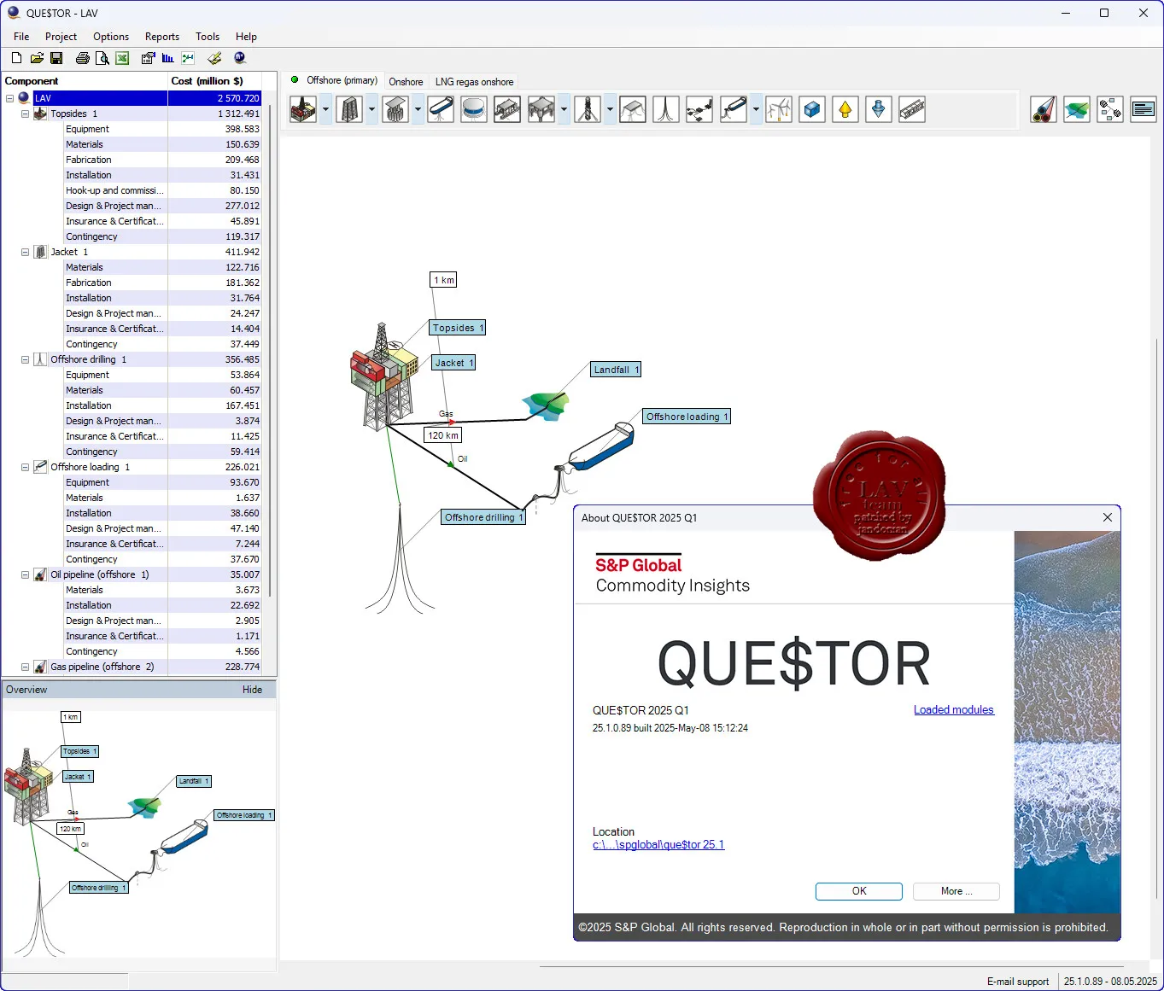
Task: Collapse the Topsides 1 tree node
Action: pyautogui.click(x=25, y=114)
